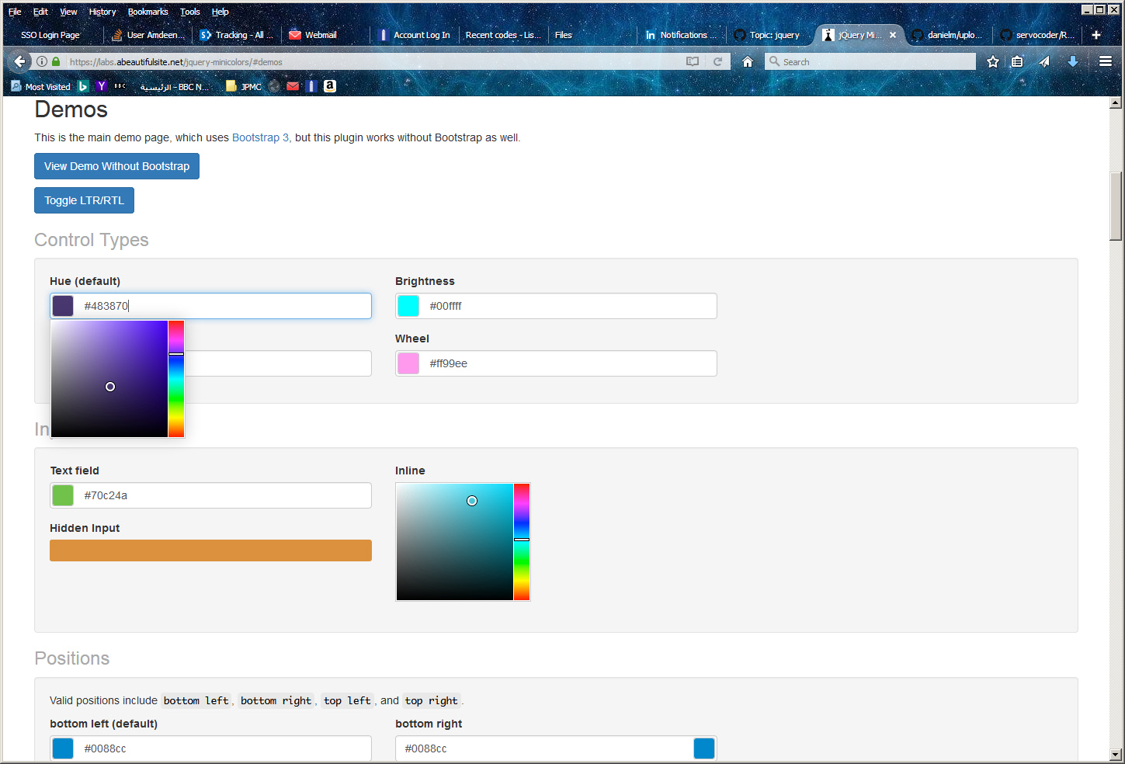1125x764 pixels.
Task: Open the new tab plus button
Action: 1095,35
